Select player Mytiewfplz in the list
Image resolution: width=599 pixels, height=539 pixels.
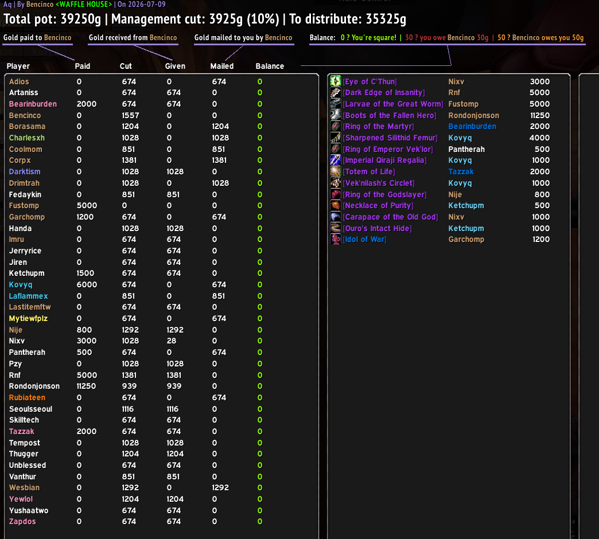click(x=28, y=318)
